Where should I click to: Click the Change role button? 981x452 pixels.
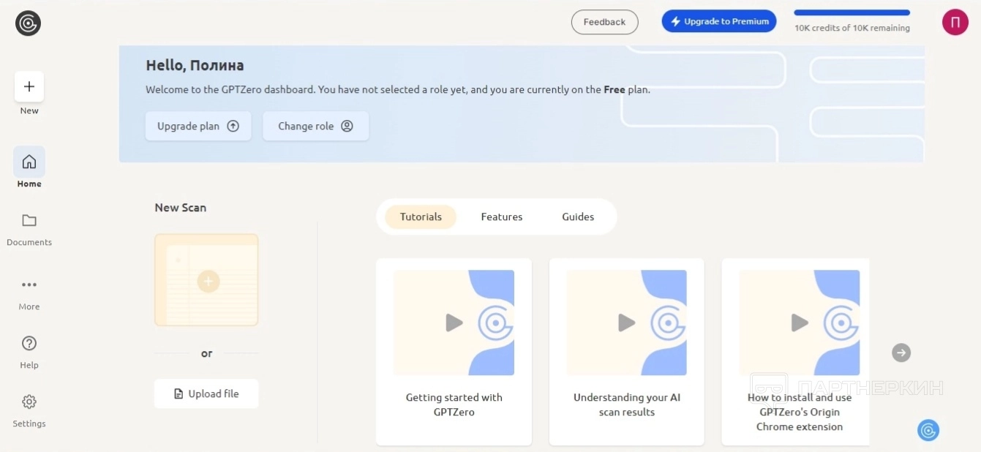315,126
